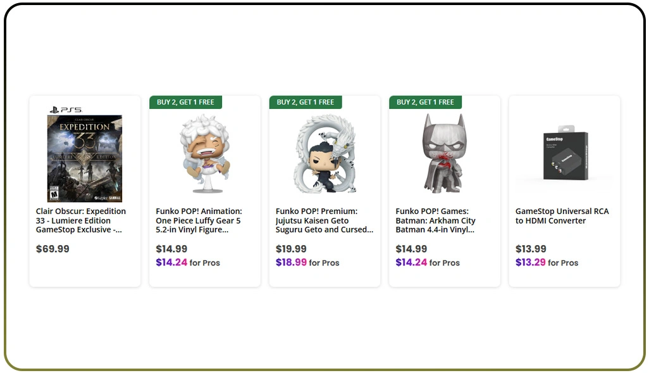Open Funko POP! Batman: Arkham City title link

436,220
